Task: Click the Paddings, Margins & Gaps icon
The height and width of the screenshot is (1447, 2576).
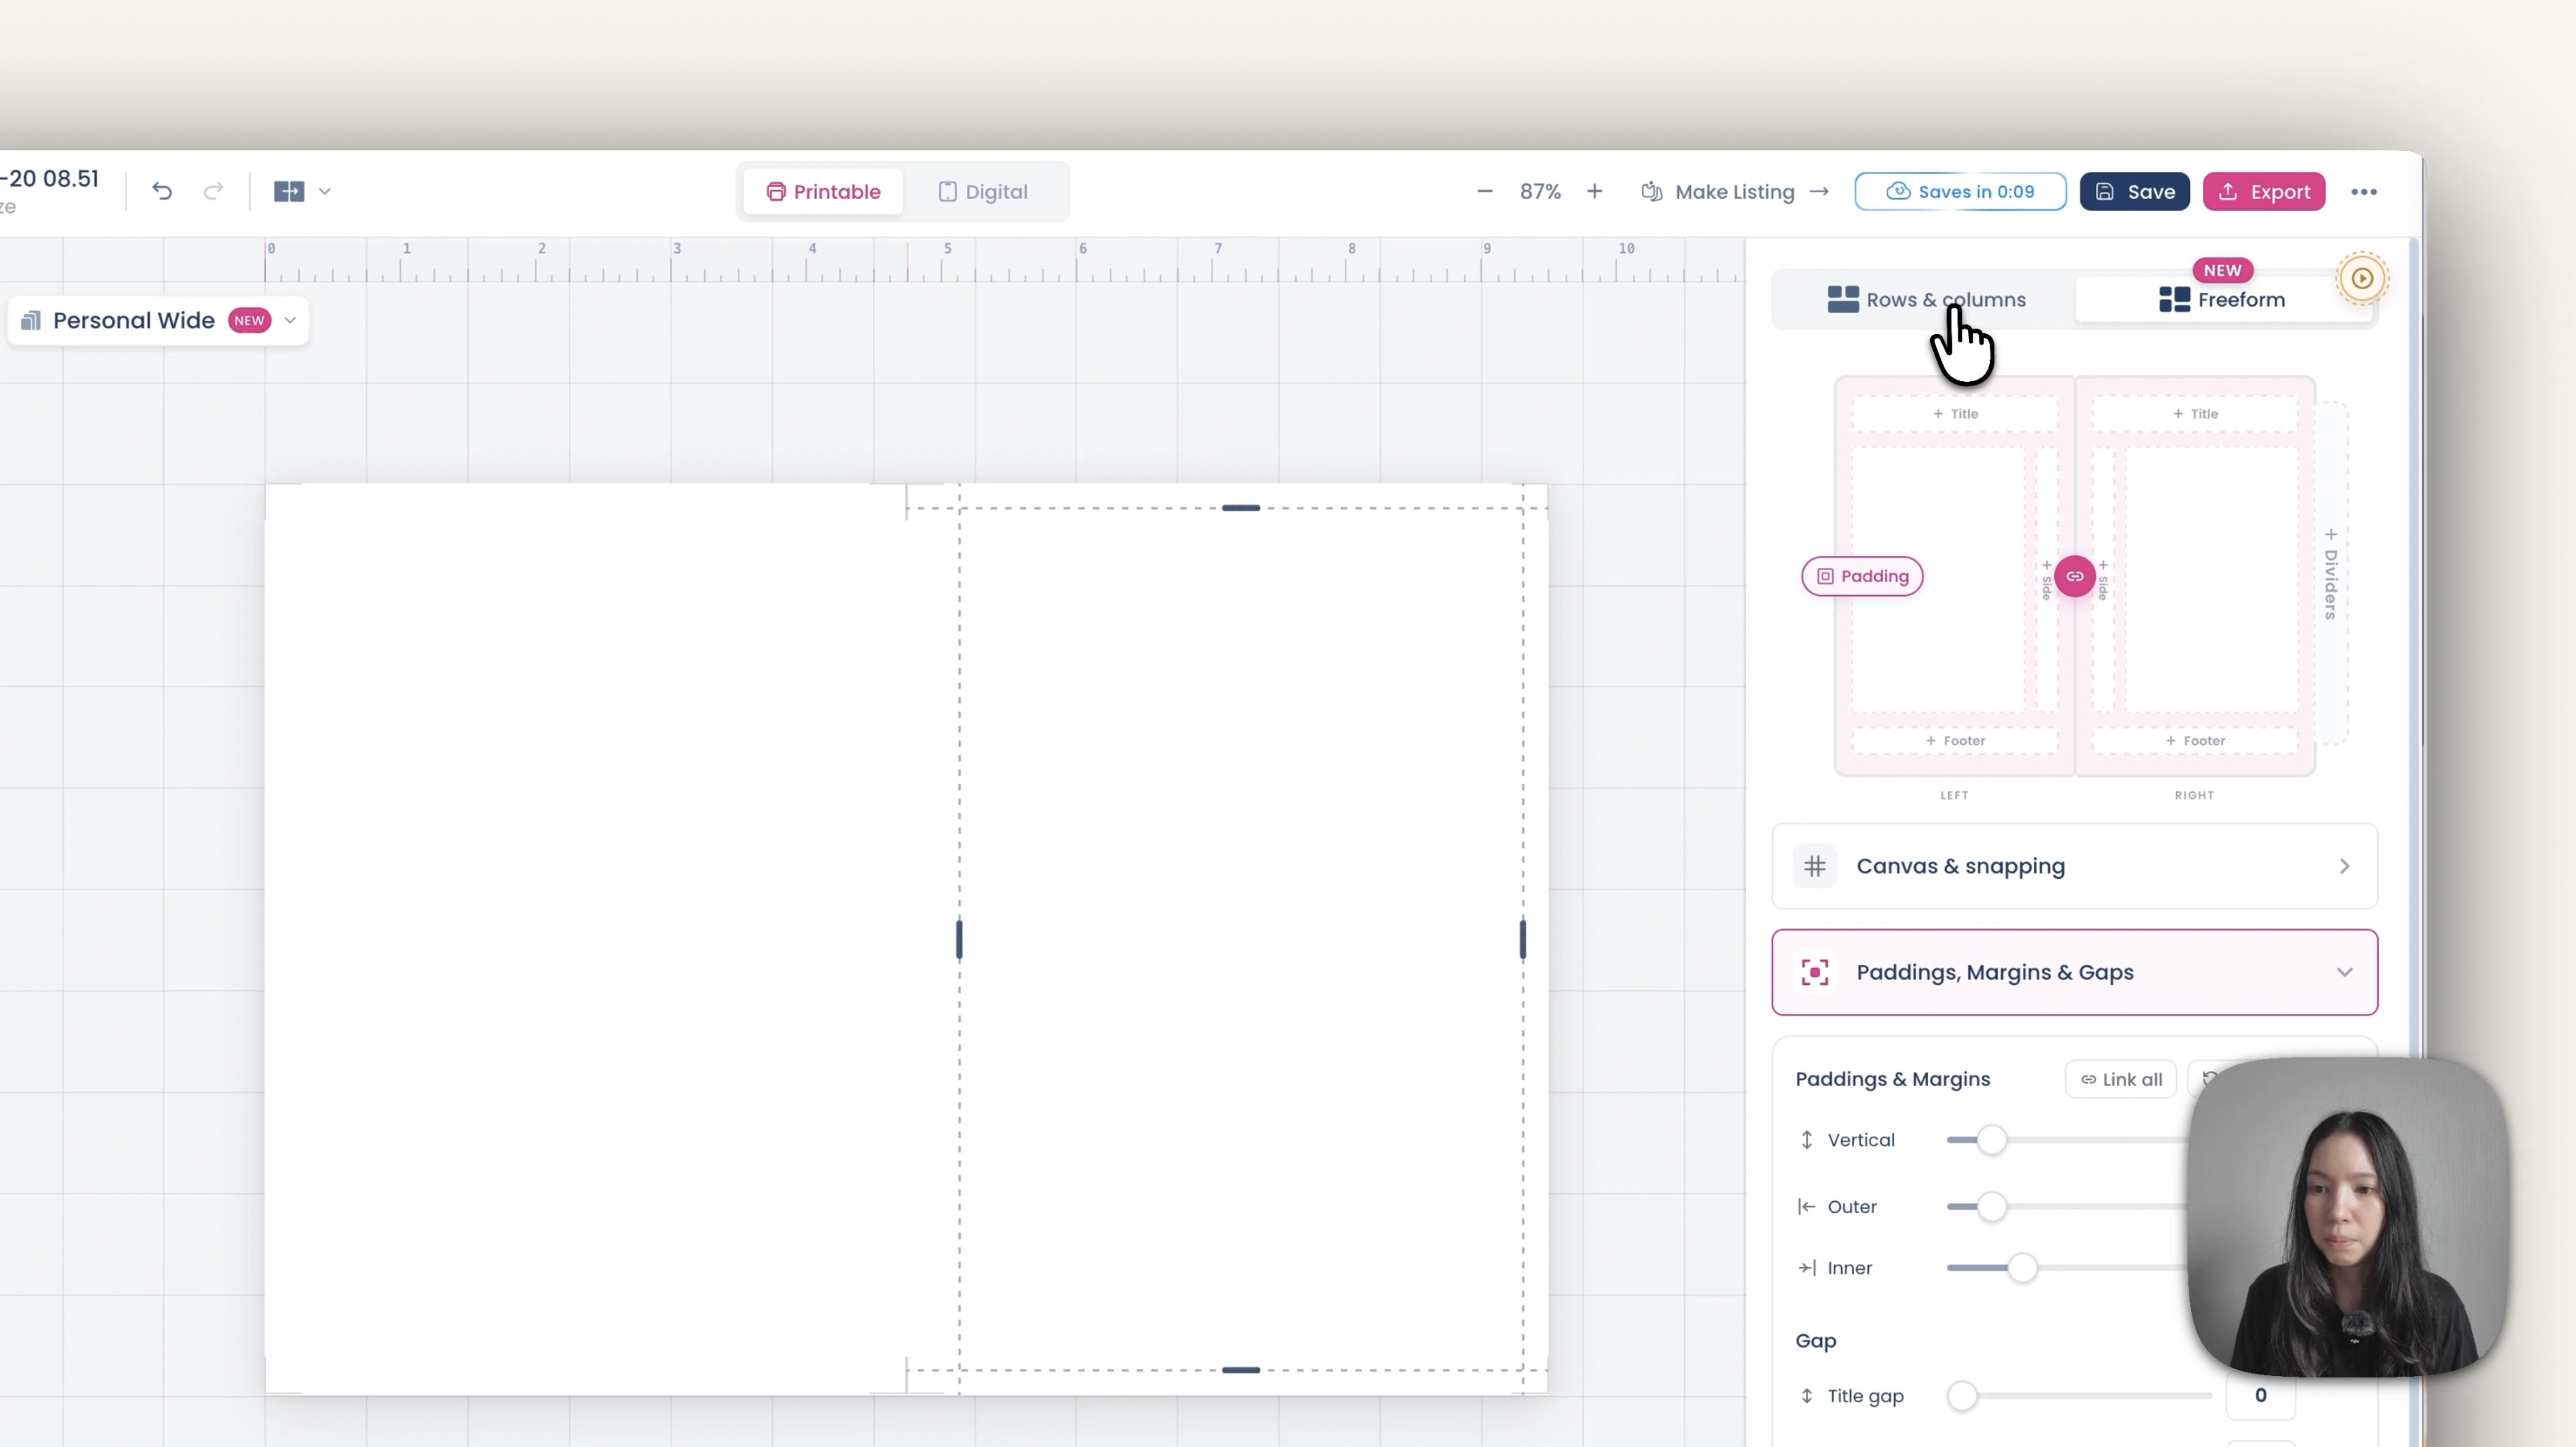Action: pos(1815,972)
